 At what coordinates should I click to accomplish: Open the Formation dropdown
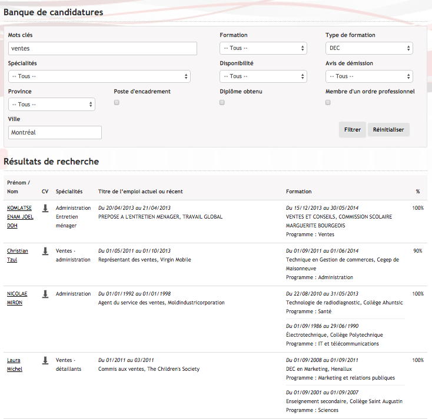(x=263, y=48)
